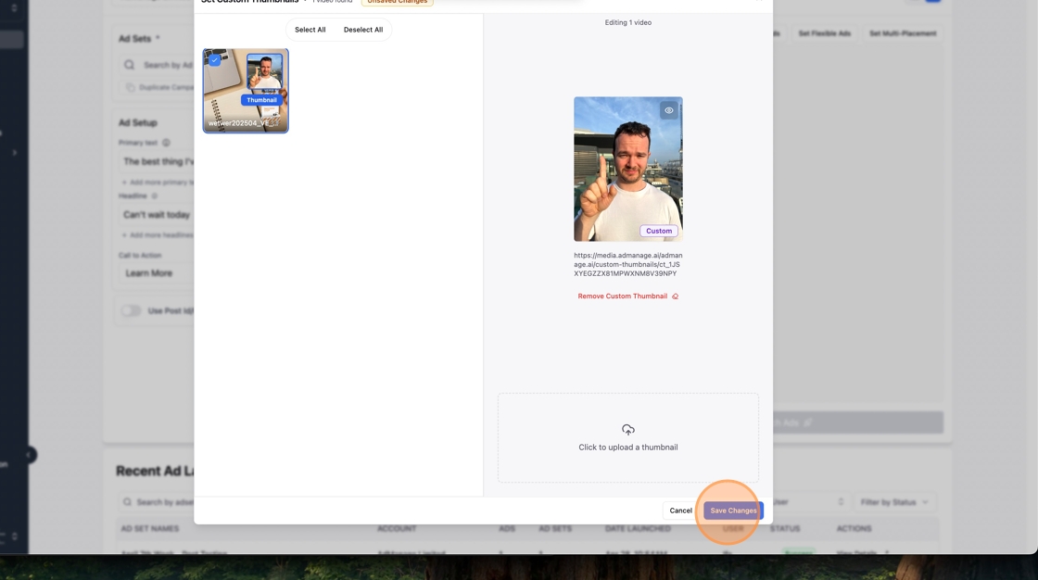Uncheck the selected video checkbox
Image resolution: width=1038 pixels, height=580 pixels.
[214, 60]
